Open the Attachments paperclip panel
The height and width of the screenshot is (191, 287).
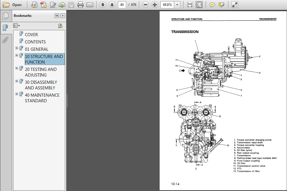5,40
